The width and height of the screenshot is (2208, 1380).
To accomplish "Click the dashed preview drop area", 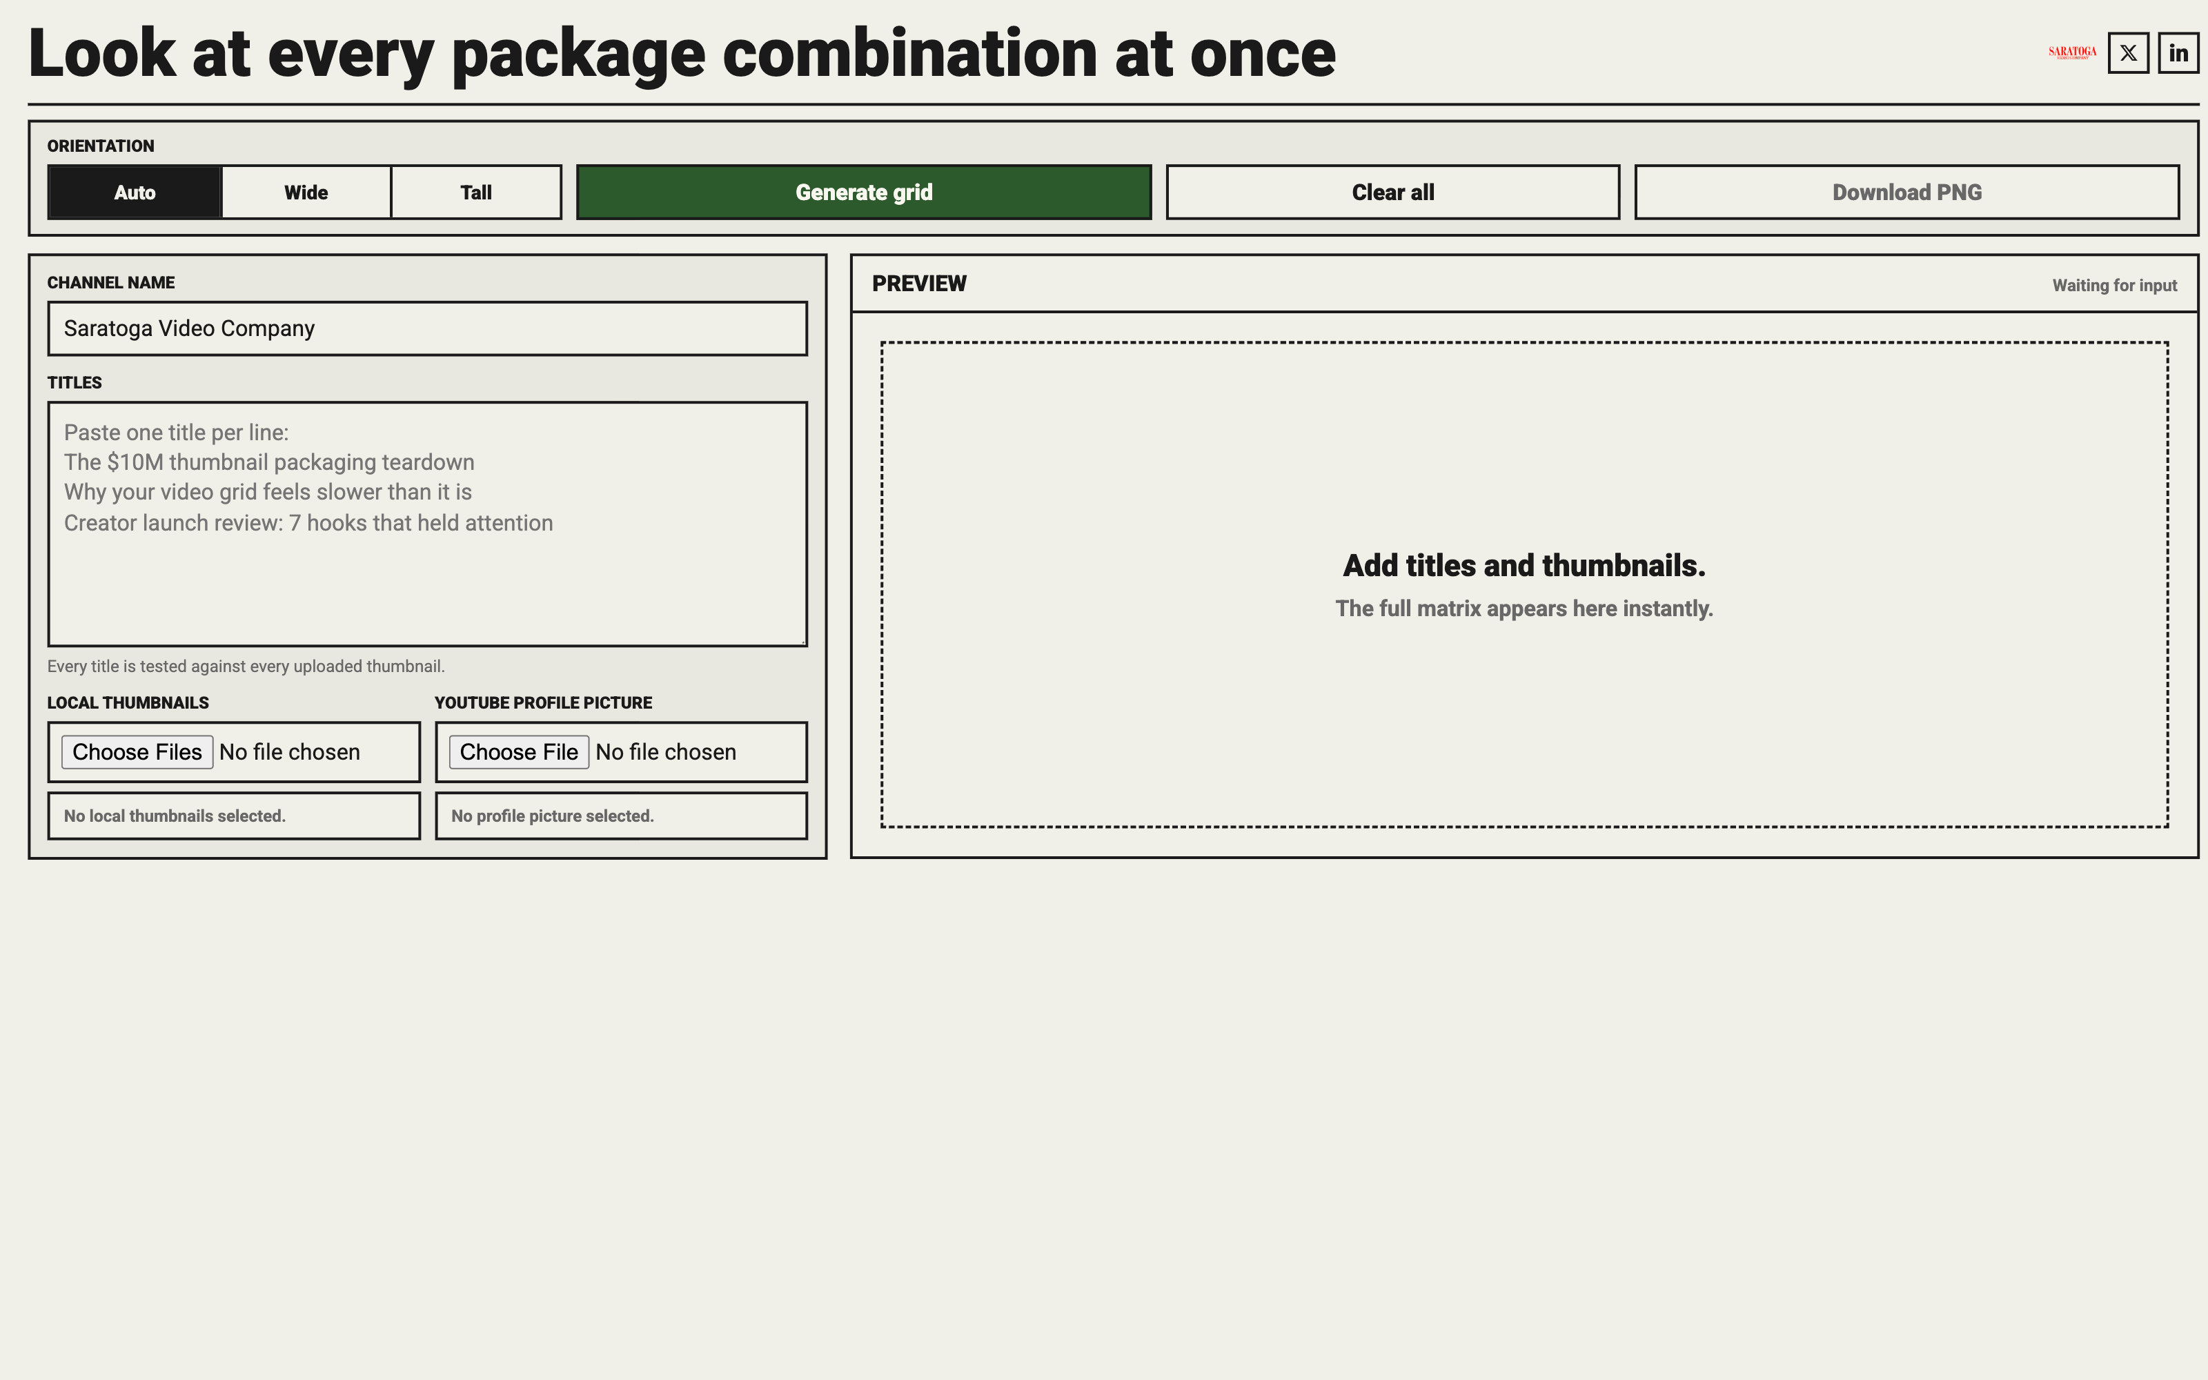I will pyautogui.click(x=1525, y=585).
